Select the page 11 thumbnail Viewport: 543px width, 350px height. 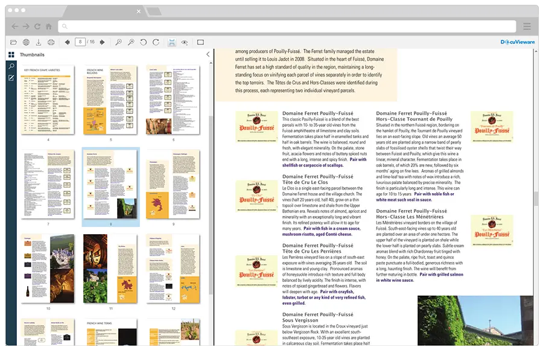coord(110,269)
